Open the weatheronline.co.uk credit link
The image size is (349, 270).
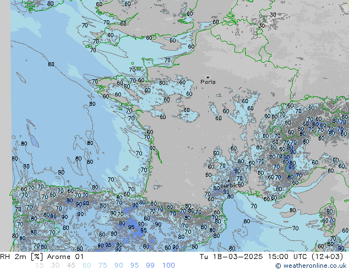point(311,266)
